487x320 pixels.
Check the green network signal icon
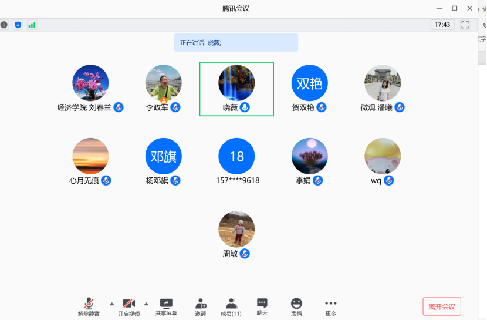click(32, 25)
